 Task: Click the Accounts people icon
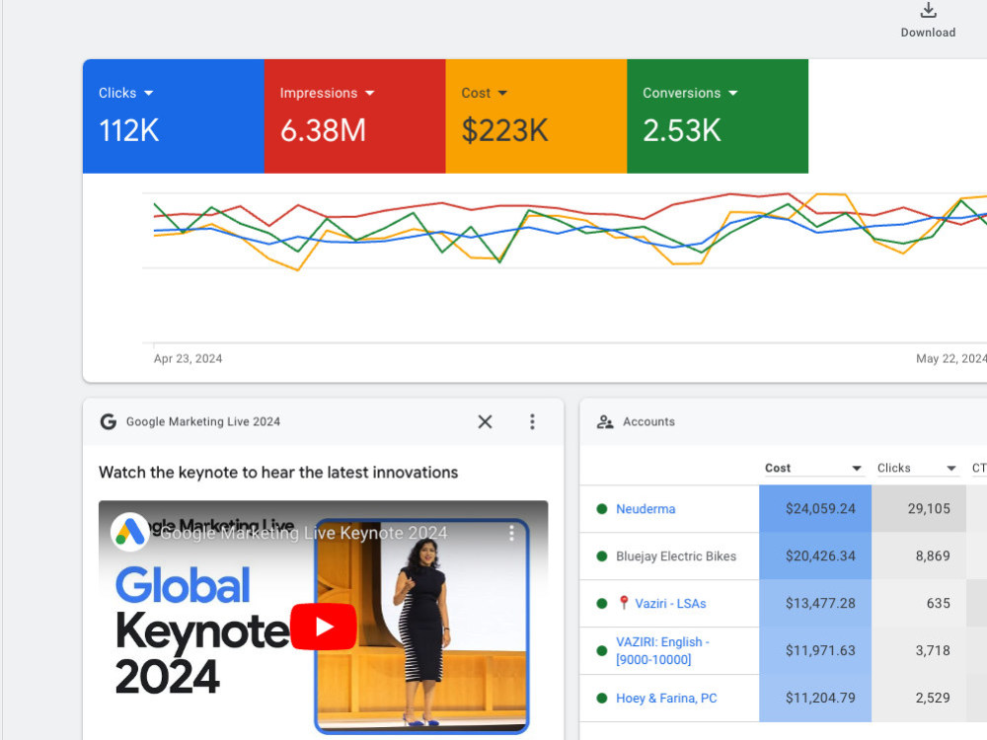(605, 421)
